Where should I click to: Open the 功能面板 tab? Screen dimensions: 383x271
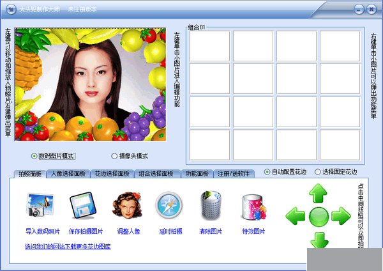click(197, 174)
